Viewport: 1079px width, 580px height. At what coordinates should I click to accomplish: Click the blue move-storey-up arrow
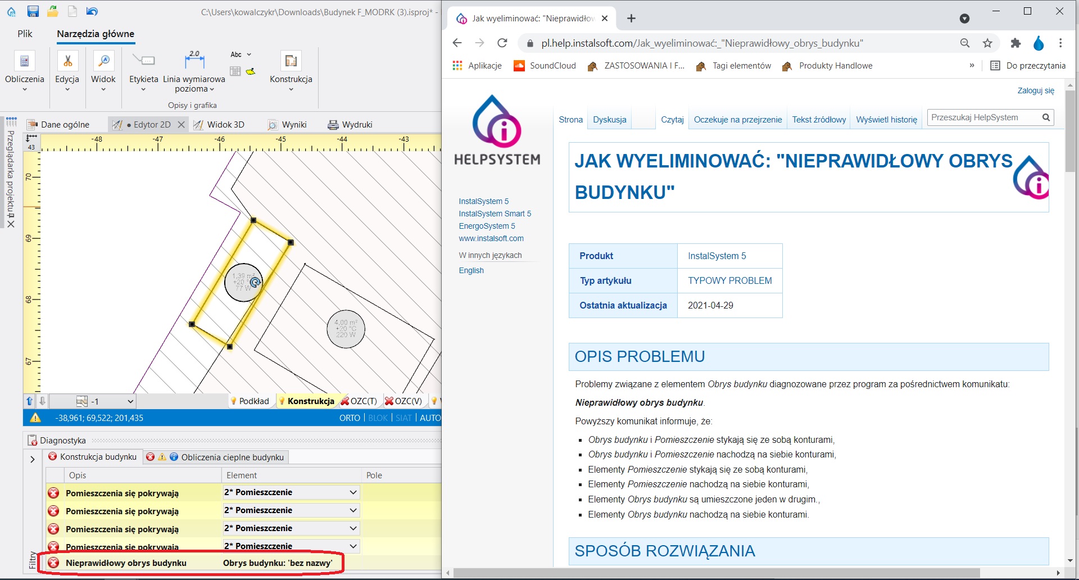pos(30,401)
